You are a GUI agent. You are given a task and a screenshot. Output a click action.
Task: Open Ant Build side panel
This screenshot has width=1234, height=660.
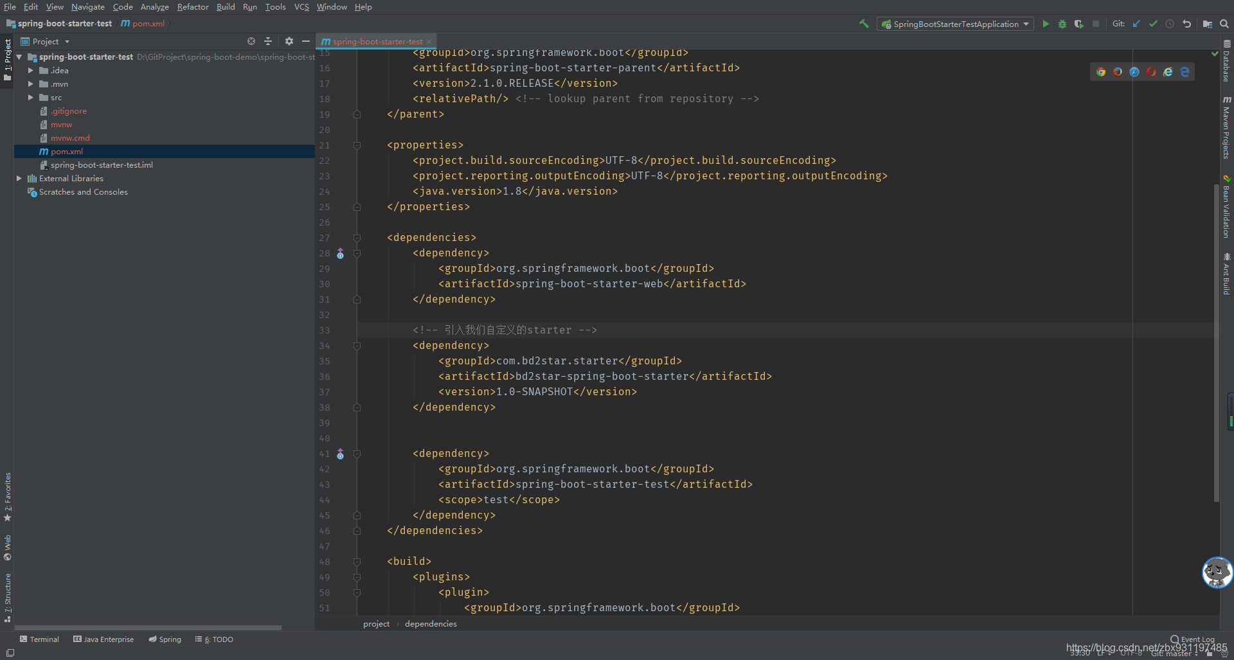1226,274
